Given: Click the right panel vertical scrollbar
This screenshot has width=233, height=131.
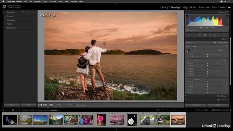Looking at the screenshot, I should point(230,61).
